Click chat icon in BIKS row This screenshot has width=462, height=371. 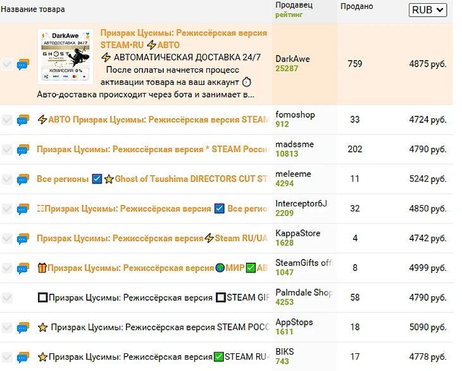pos(23,357)
